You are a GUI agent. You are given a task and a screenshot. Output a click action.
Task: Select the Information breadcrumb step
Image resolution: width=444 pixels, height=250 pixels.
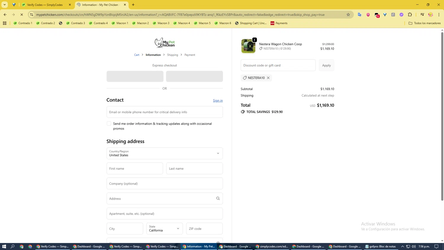153,55
